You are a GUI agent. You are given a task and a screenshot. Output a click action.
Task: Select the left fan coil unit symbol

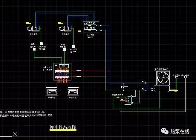[x=32, y=28]
